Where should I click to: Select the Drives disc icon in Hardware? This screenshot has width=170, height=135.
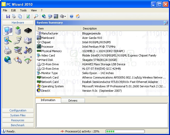point(28,40)
